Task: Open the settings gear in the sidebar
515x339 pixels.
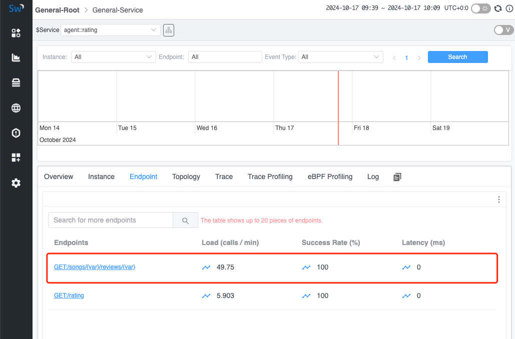Action: click(16, 182)
